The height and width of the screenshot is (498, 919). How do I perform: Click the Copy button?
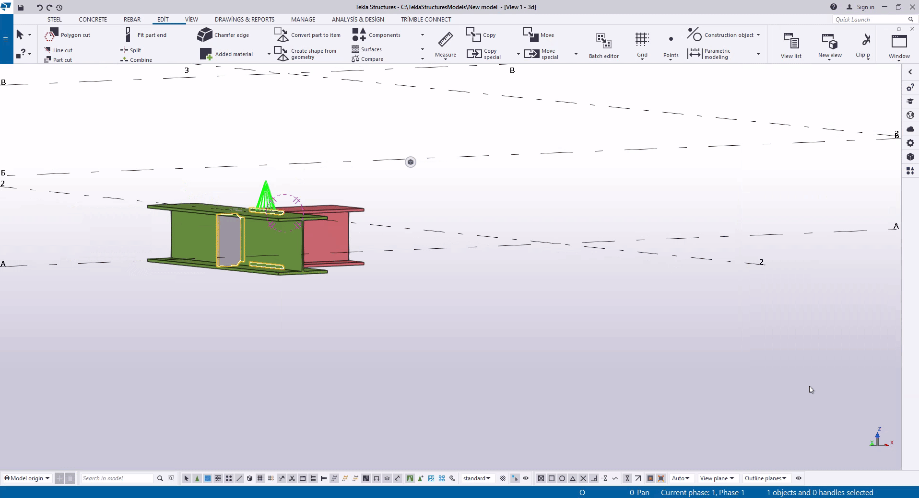[481, 35]
